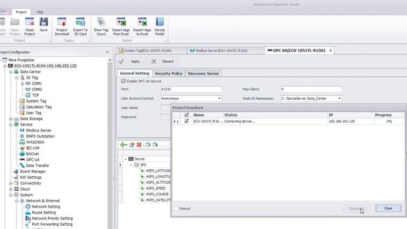
Task: Select BACnet service node
Action: [32, 154]
